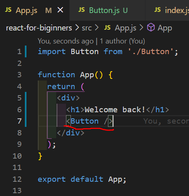Select react-for-biginners in the breadcrumb
The image size is (189, 196).
[x=39, y=28]
